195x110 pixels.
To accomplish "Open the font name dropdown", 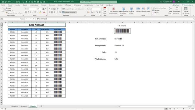I will click(37, 9).
